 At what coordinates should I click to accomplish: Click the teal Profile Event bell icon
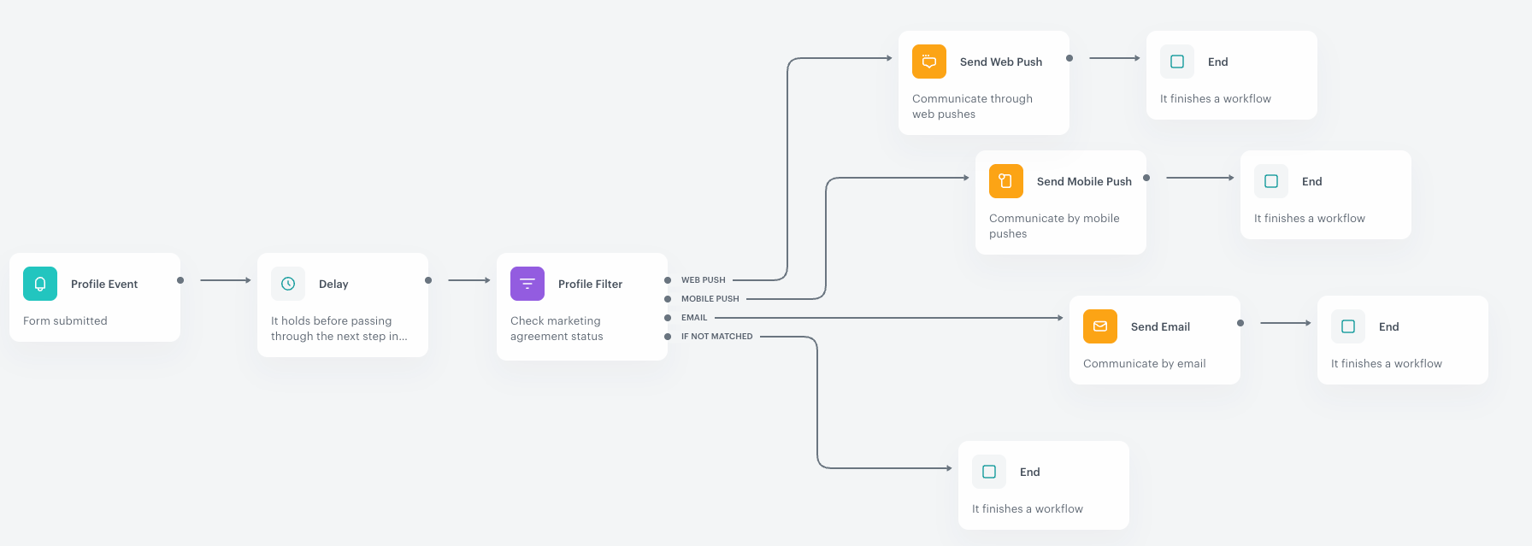pos(40,284)
